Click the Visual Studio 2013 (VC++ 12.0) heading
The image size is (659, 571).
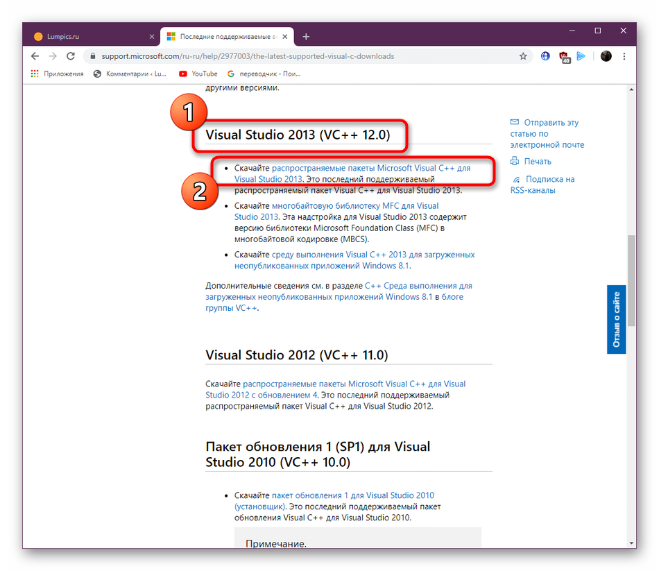[x=298, y=135]
